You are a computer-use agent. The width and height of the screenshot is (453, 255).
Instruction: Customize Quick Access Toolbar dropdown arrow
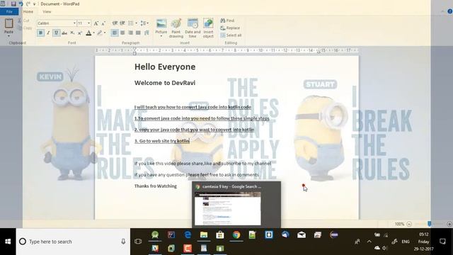click(35, 4)
